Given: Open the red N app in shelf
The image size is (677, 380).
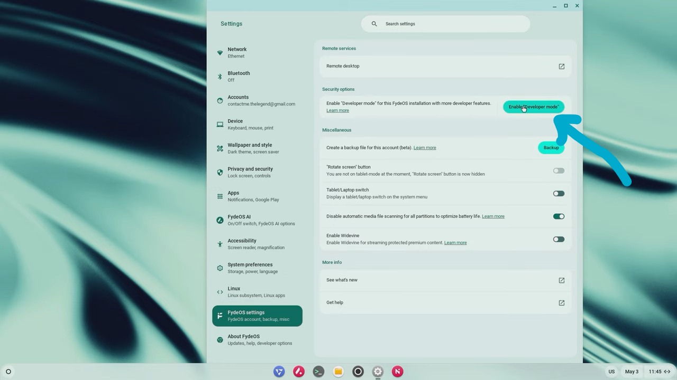Looking at the screenshot, I should [x=398, y=372].
